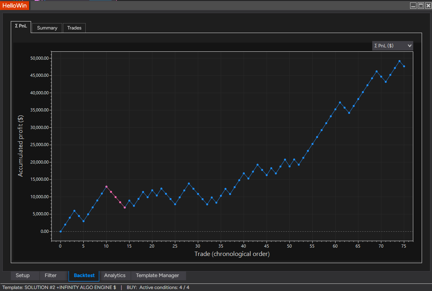Open the Summary tab

tap(47, 28)
